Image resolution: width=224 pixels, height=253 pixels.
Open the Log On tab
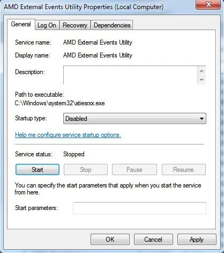tap(47, 25)
